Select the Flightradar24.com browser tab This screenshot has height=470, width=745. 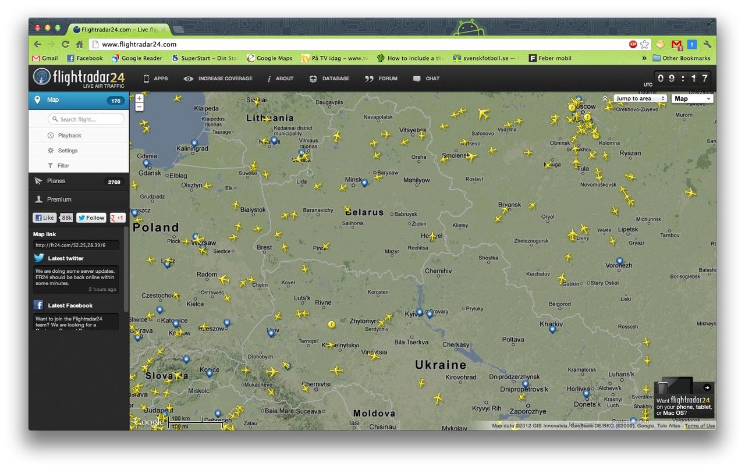119,29
